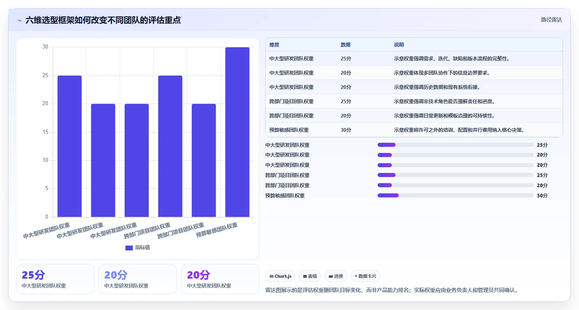Select the 数据卡片 chip
579x310 pixels.
[x=365, y=276]
